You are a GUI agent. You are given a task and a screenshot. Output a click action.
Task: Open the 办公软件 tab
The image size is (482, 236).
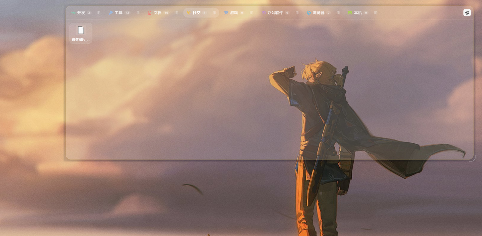[x=275, y=13]
